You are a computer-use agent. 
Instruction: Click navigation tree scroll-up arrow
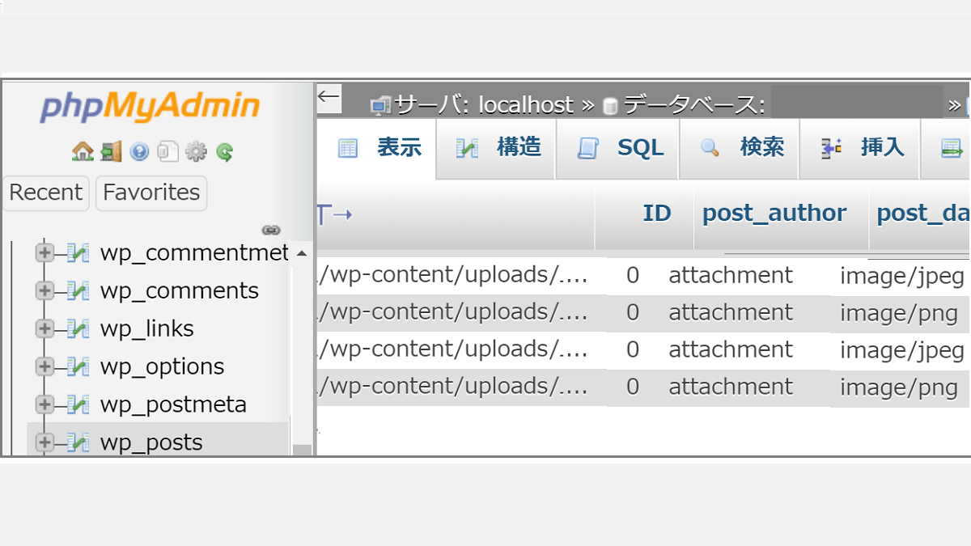click(302, 254)
